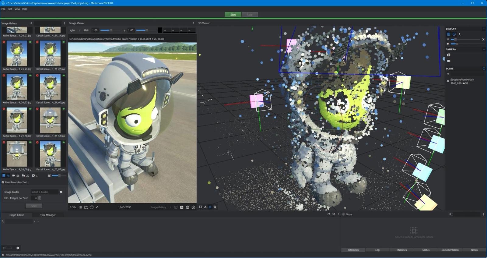Open the Statistics tab
487x258 pixels.
pos(402,250)
